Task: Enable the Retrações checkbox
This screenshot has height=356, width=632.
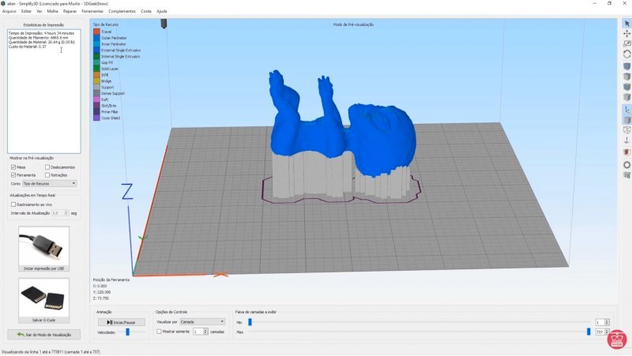Action: (x=48, y=175)
